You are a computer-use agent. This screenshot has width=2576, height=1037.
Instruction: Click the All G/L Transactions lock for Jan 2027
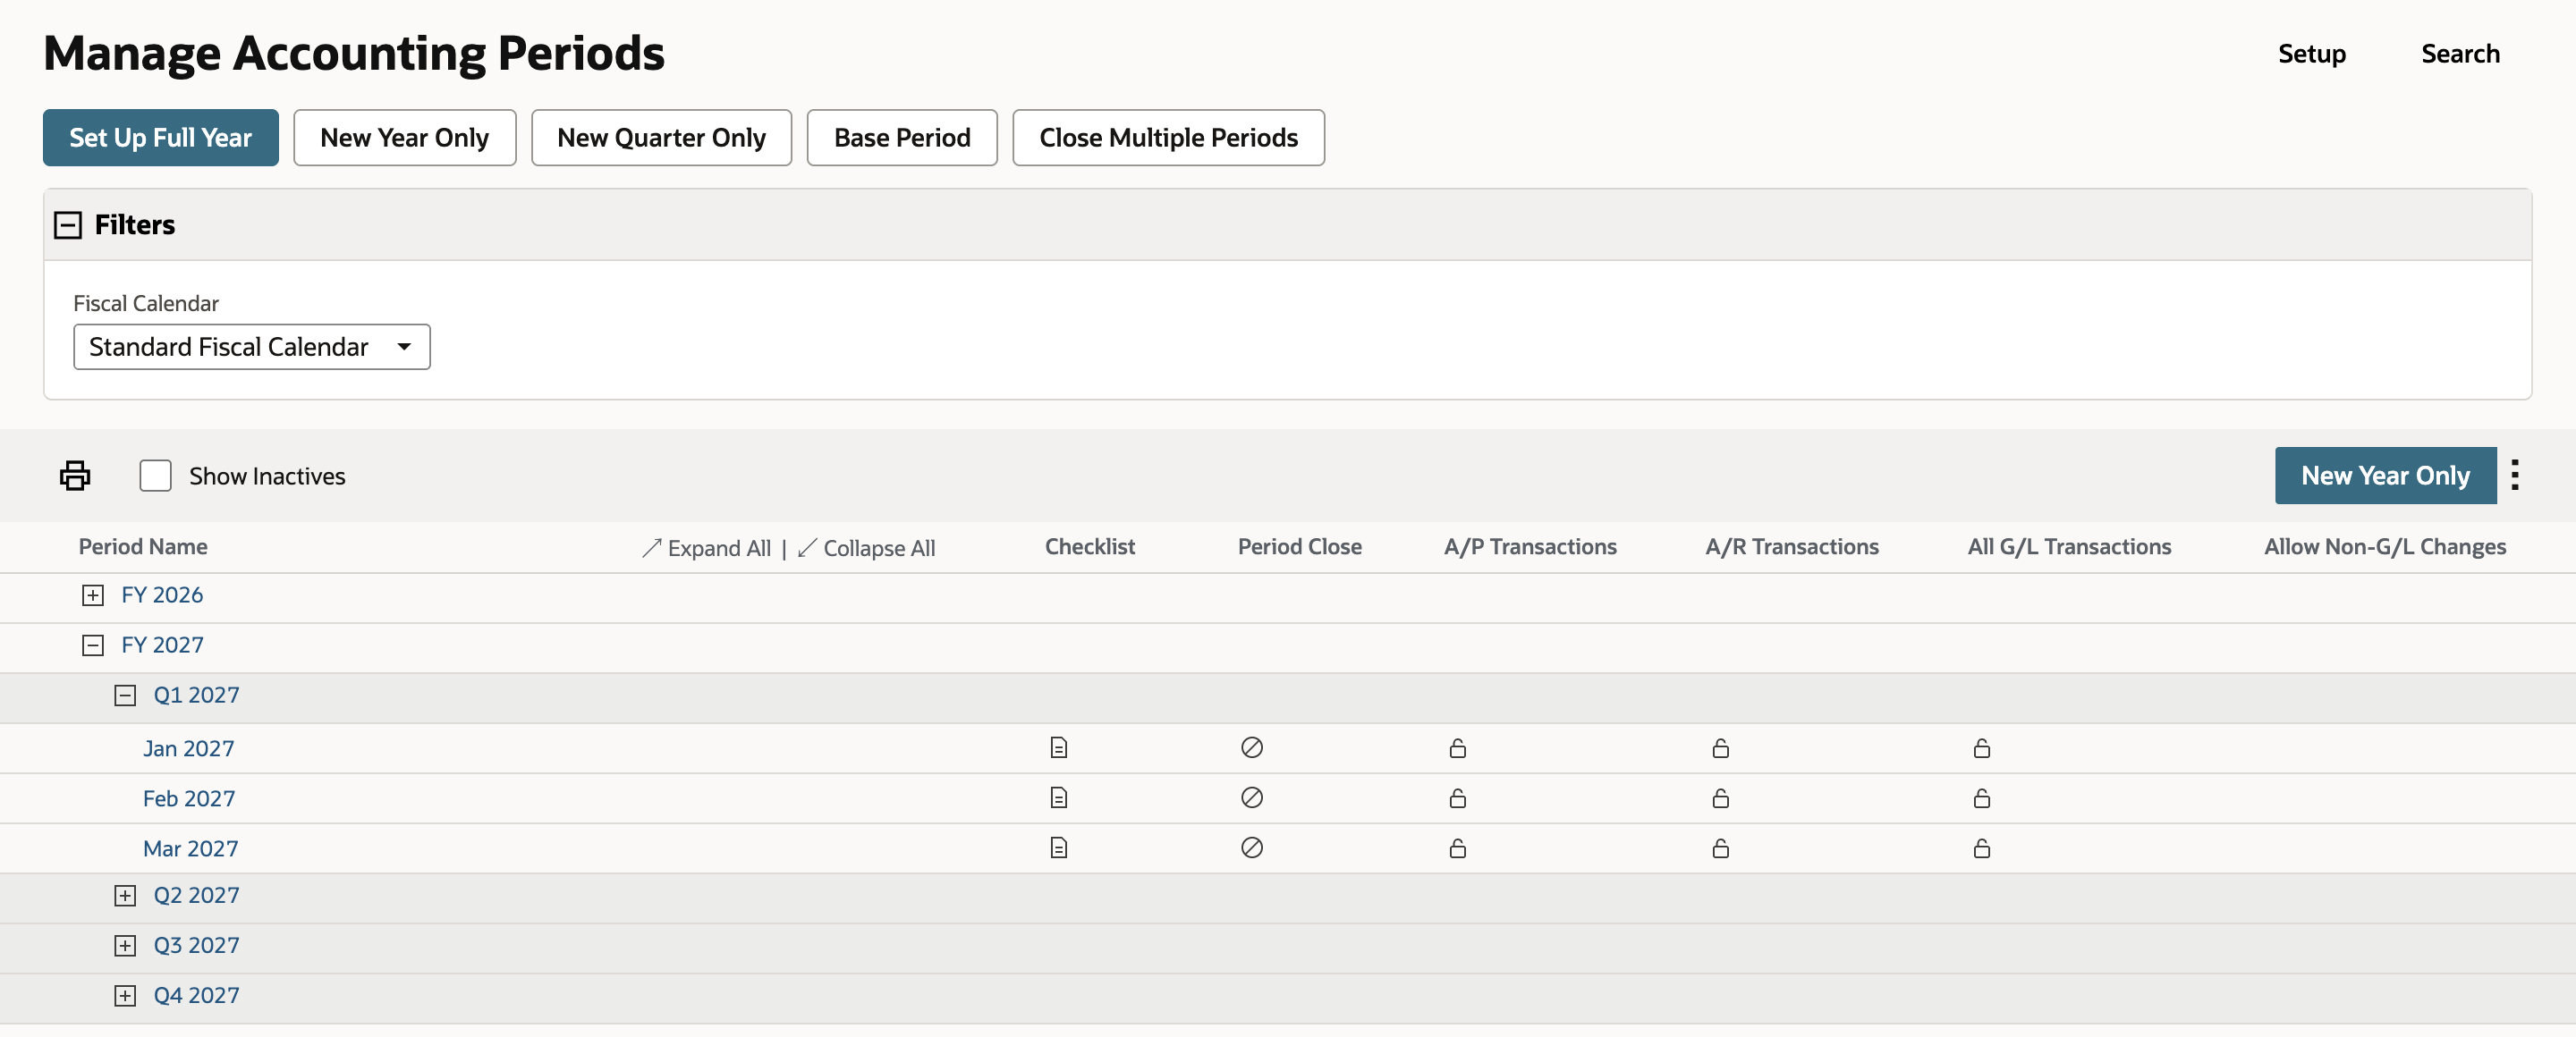pos(1982,747)
